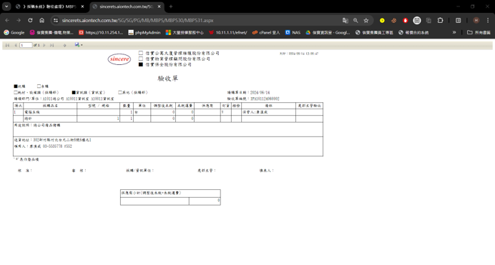Click the document number IPA101124060002
The height and width of the screenshot is (265, 495).
click(x=265, y=99)
